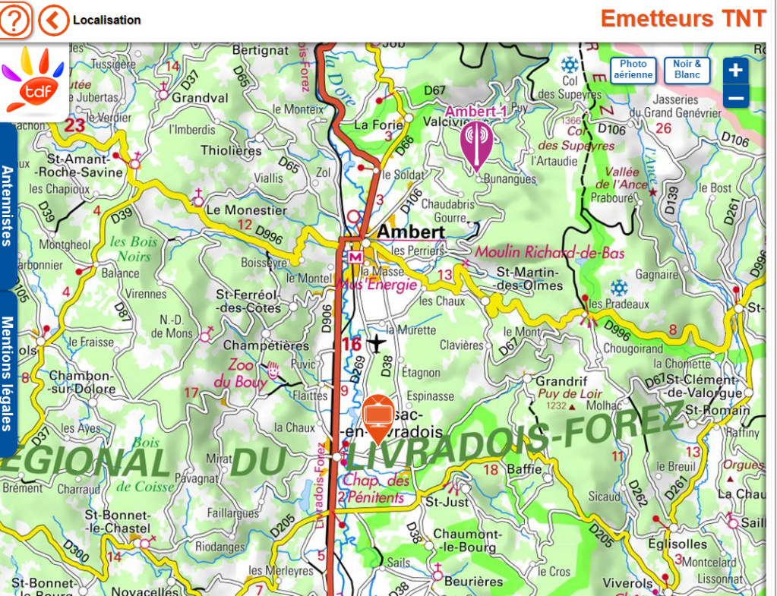The width and height of the screenshot is (777, 596).
Task: Click the Emetteurs TNT title
Action: [x=683, y=19]
